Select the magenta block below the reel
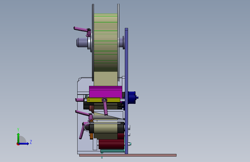This screenshot has height=162, width=250. (106, 92)
